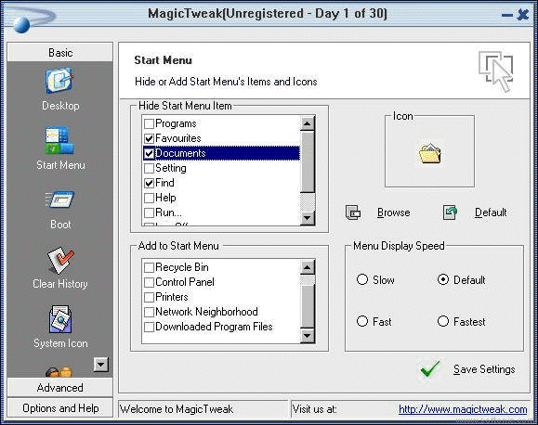Uncheck the Favourites checkbox
This screenshot has height=425, width=538.
click(x=149, y=138)
